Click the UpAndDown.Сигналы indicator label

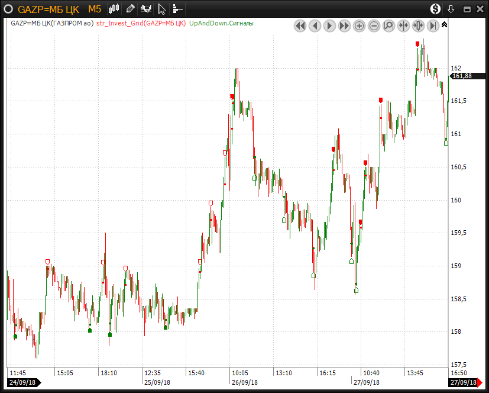point(221,24)
